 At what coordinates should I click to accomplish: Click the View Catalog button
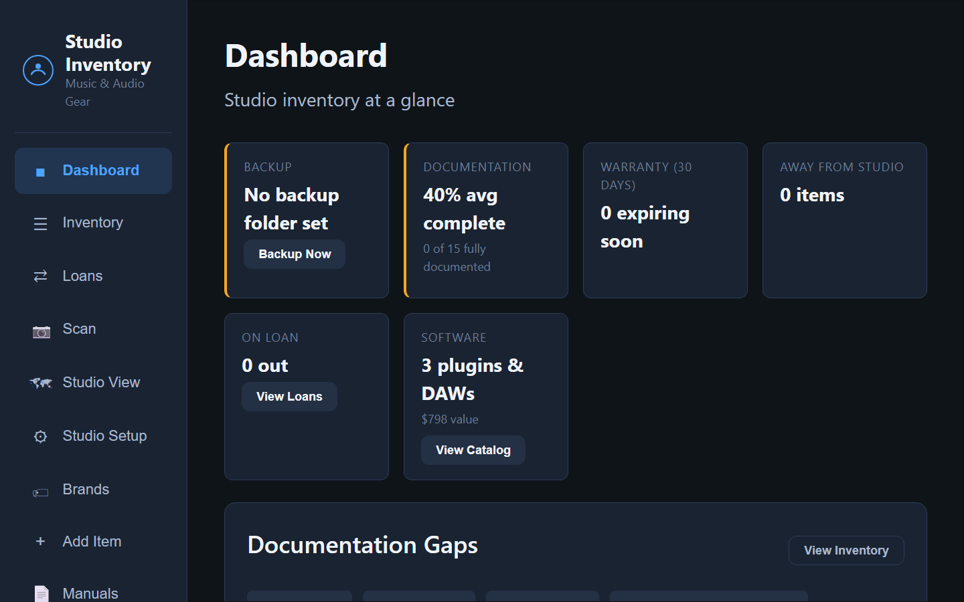473,450
